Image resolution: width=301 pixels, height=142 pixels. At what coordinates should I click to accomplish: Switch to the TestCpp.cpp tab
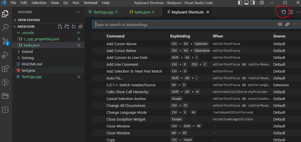point(105,12)
